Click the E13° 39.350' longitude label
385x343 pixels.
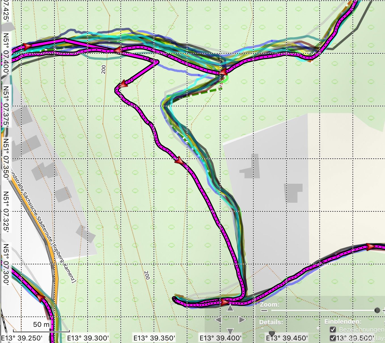pos(154,338)
